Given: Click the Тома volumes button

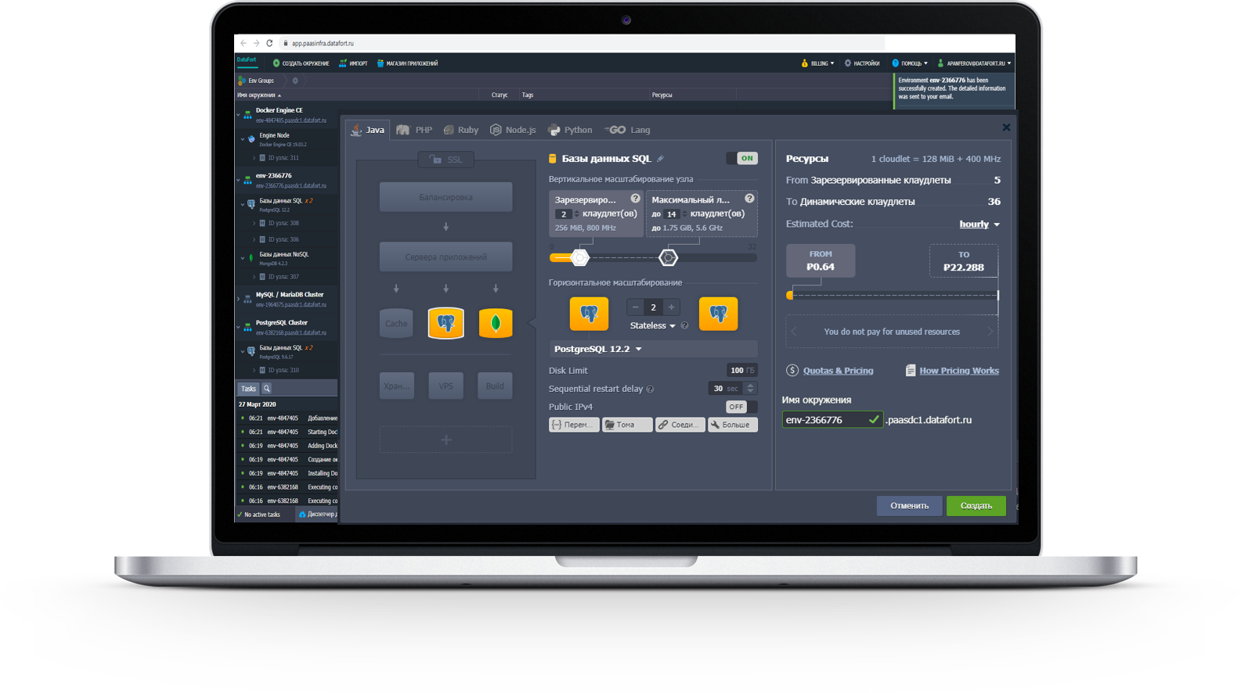Looking at the screenshot, I should [626, 425].
